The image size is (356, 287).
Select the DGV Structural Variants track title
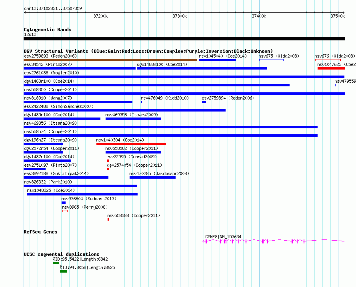click(x=148, y=51)
